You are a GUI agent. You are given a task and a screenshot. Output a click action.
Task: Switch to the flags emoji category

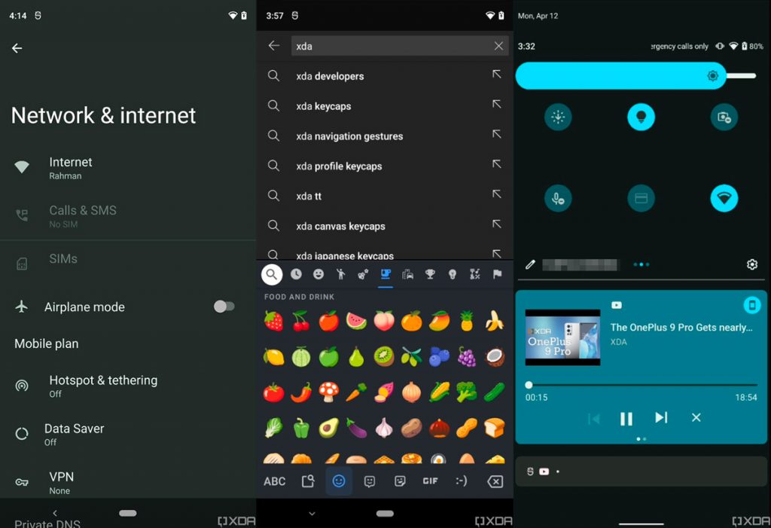497,275
